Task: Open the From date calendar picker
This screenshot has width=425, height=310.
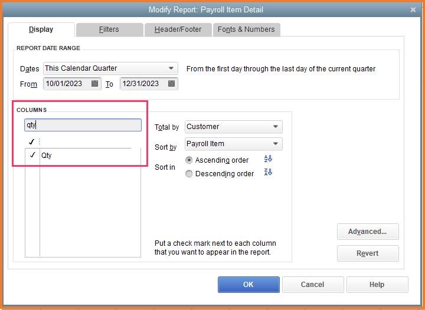Action: point(95,84)
